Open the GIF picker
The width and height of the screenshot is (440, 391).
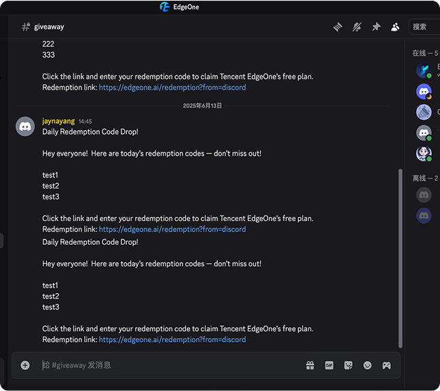pos(329,365)
